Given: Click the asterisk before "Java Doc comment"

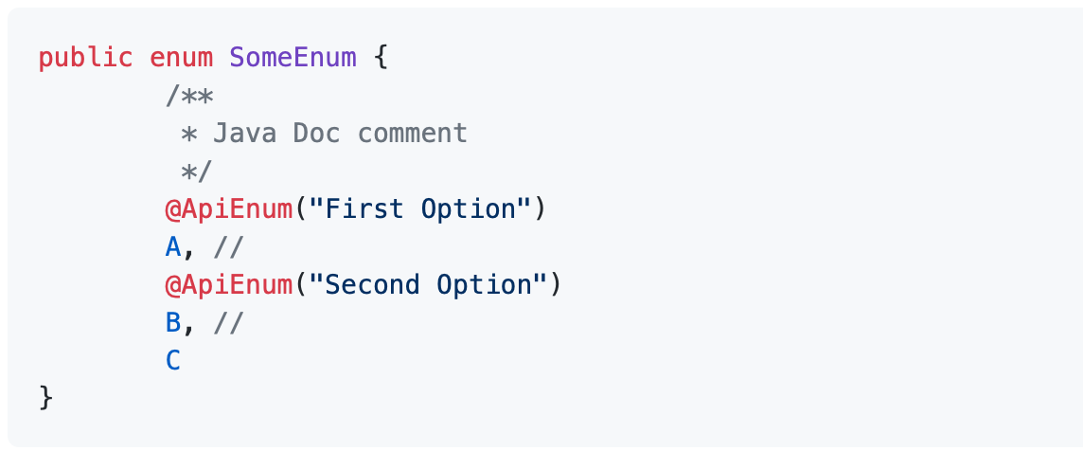Looking at the screenshot, I should (189, 134).
